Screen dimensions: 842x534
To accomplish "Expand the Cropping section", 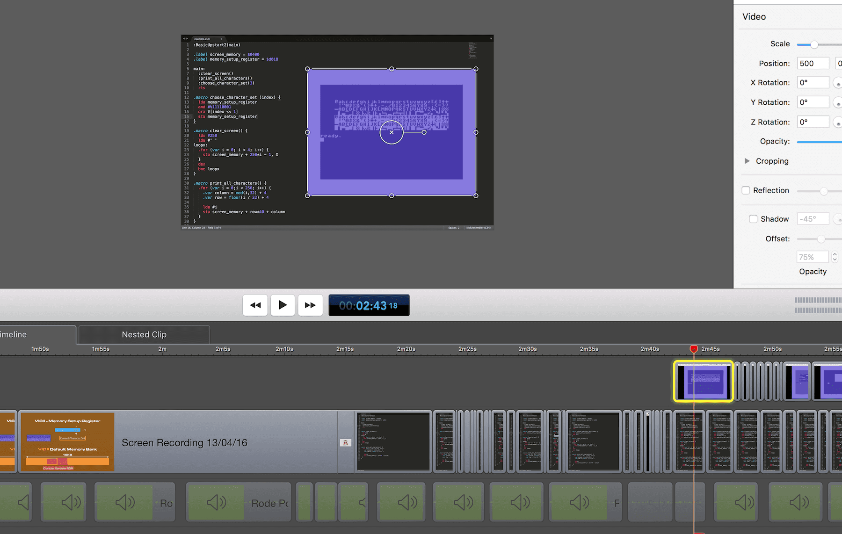I will pos(747,161).
